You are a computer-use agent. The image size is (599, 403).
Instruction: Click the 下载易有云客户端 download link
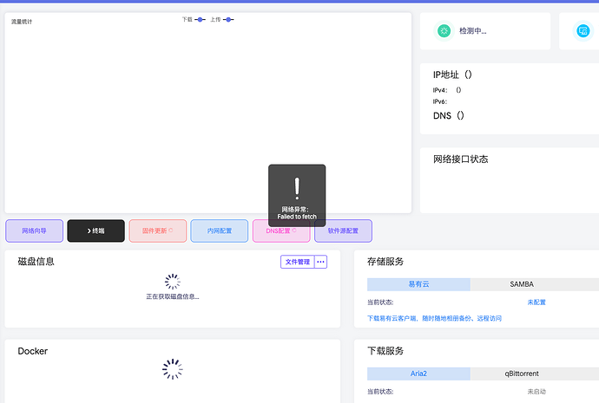click(x=434, y=318)
